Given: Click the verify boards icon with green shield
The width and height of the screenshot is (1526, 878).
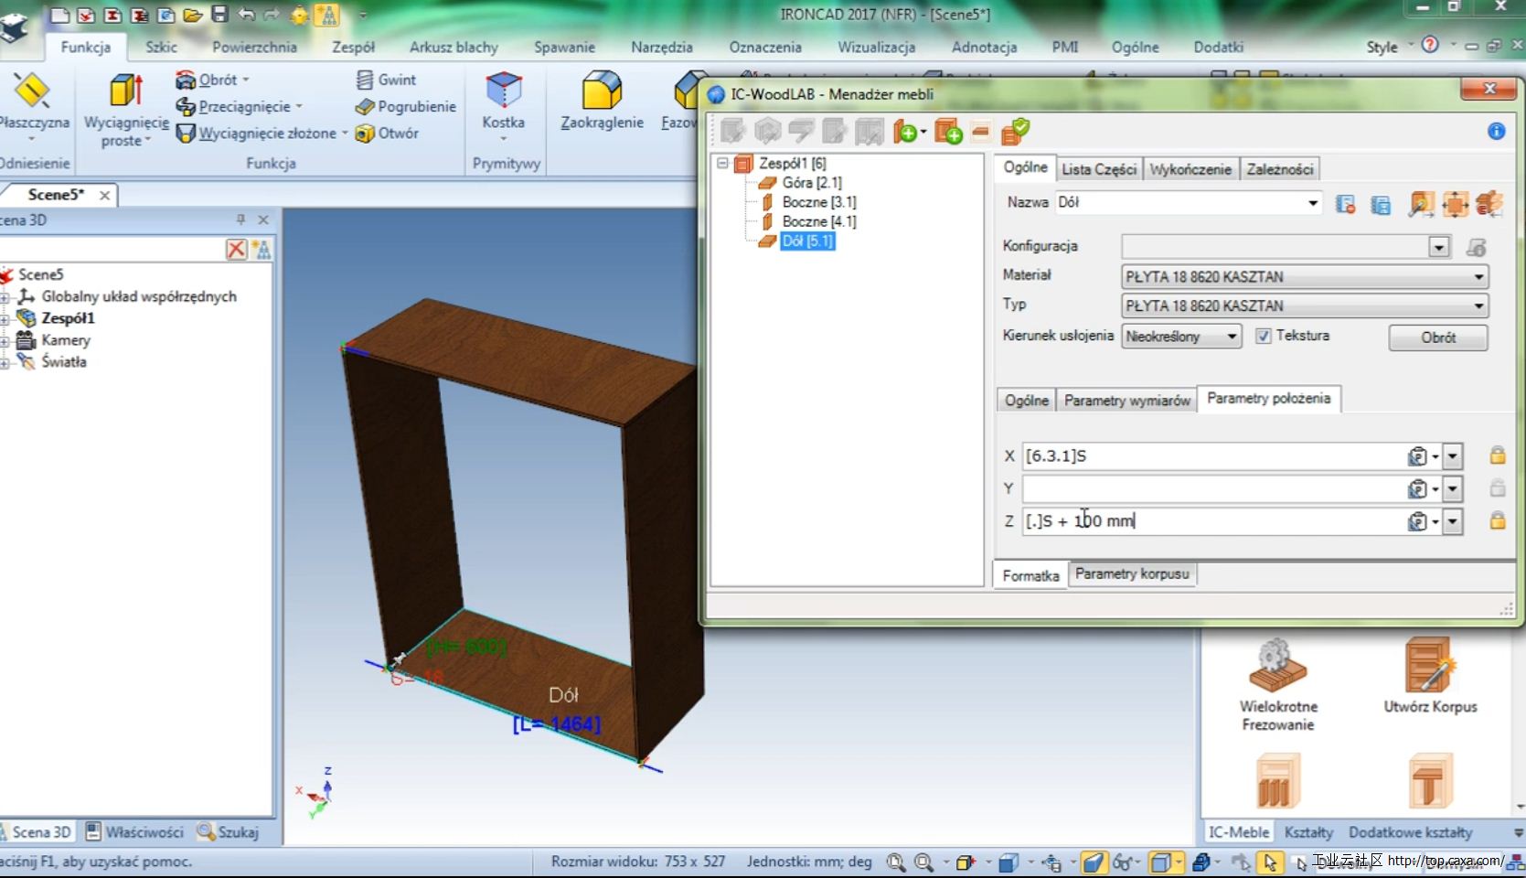Looking at the screenshot, I should (1016, 132).
